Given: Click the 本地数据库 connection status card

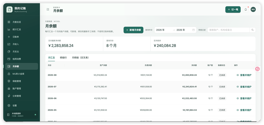Looking at the screenshot, I should click(x=21, y=115).
